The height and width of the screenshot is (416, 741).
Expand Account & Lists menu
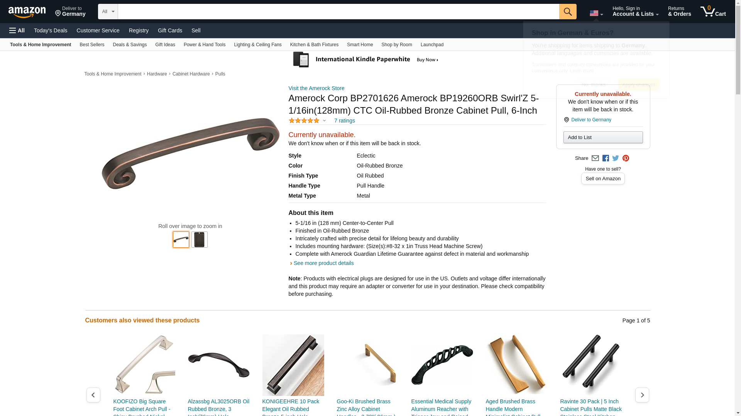pos(635,12)
